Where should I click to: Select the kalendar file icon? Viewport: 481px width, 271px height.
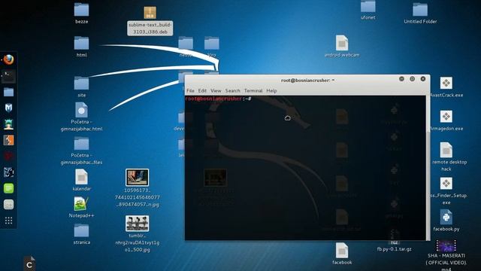pos(81,177)
